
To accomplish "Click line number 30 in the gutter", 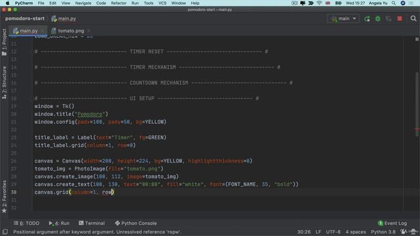I will (x=14, y=192).
